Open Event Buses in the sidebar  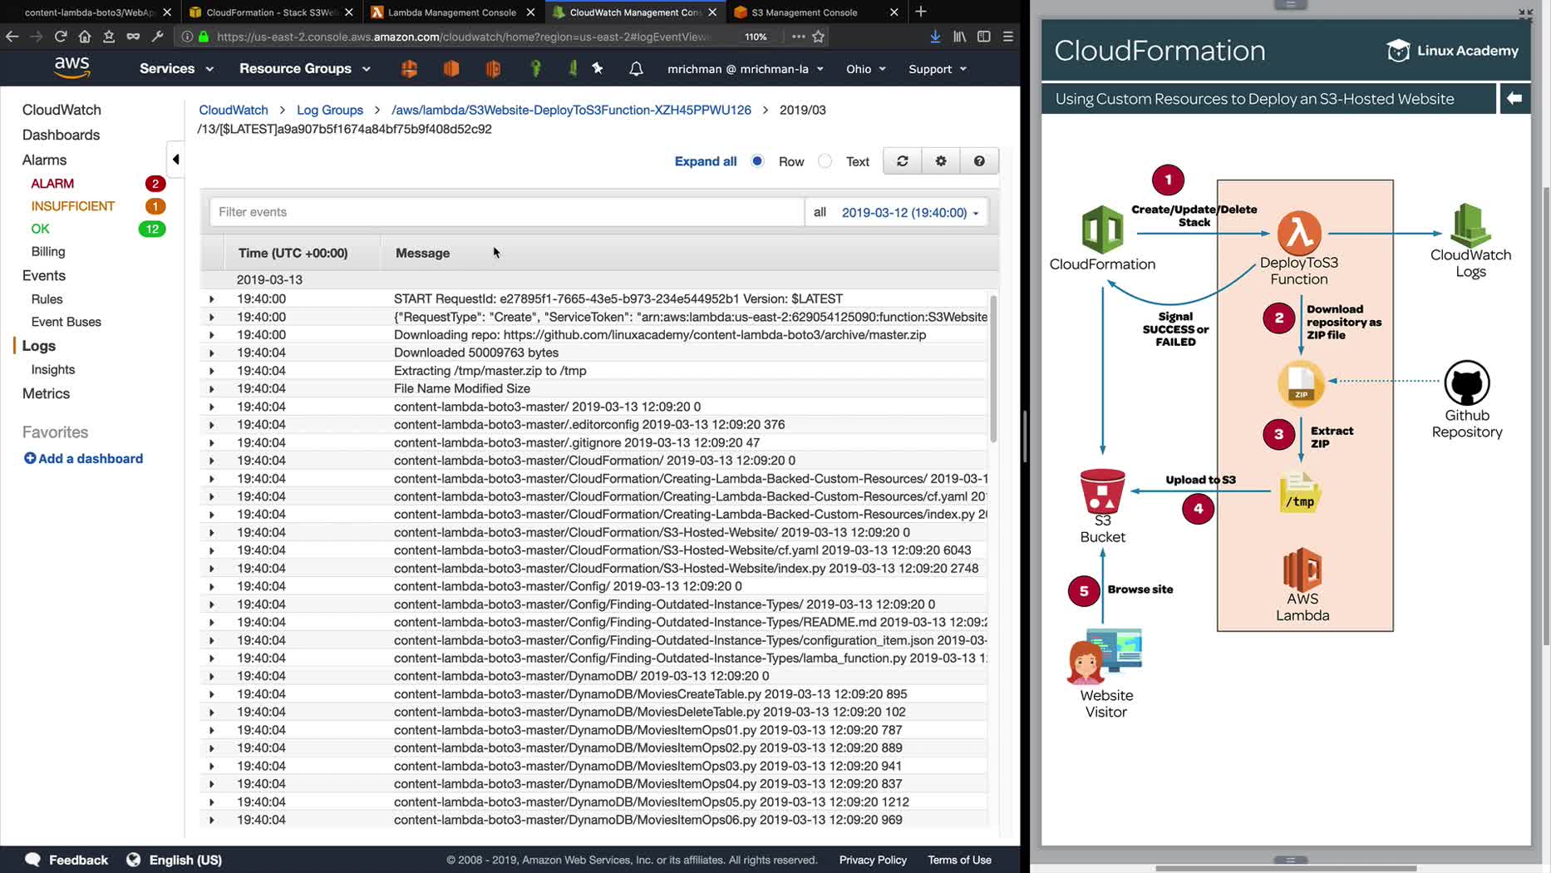point(66,323)
